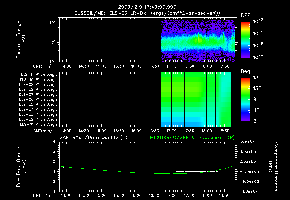
Task: Select the ELS-08 Pitch Angle row label
Action: point(39,90)
